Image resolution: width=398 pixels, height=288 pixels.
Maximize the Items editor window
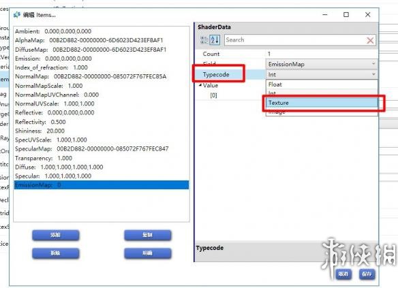coord(346,15)
